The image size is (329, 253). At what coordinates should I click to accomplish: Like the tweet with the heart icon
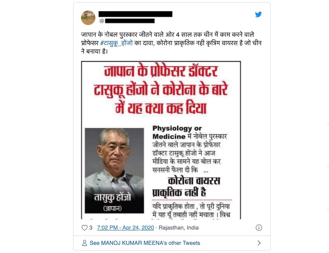[84, 227]
